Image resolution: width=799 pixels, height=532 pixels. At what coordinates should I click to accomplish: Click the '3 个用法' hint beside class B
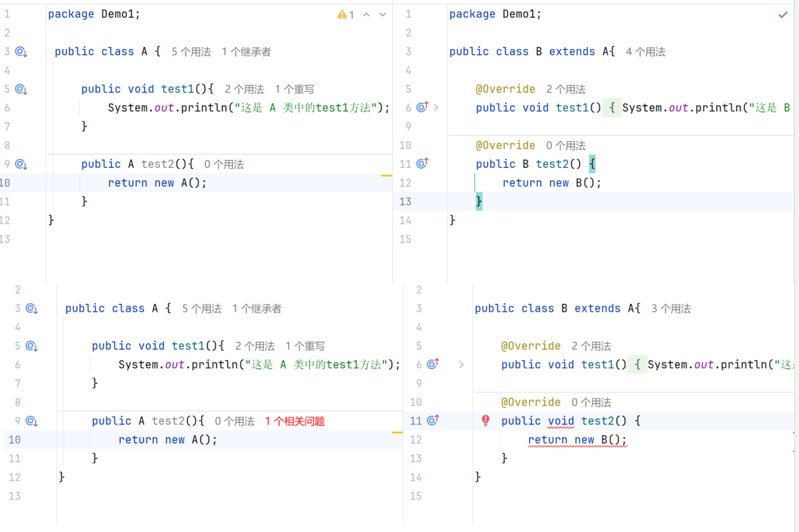(x=671, y=309)
